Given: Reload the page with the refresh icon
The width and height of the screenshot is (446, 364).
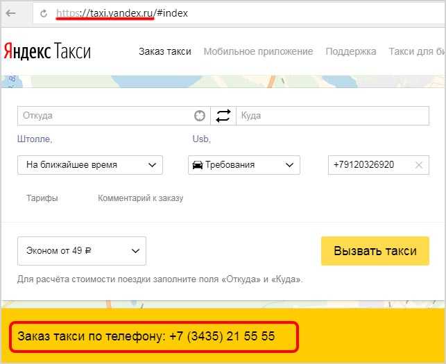Looking at the screenshot, I should click(44, 13).
